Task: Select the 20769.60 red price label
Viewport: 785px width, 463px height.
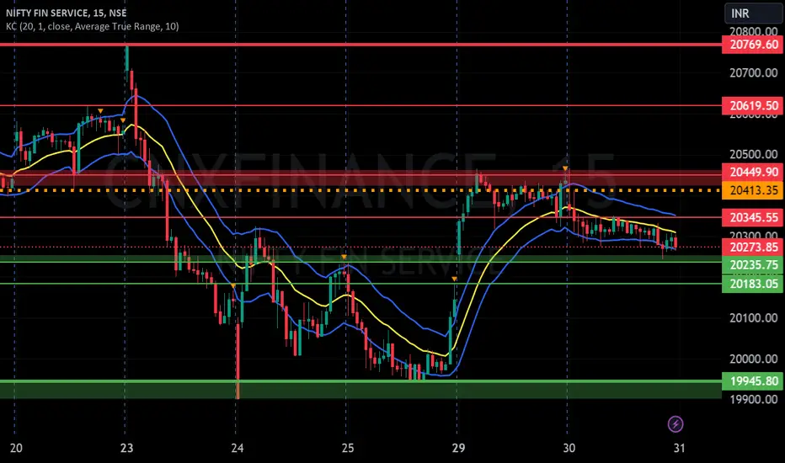Action: [x=752, y=45]
